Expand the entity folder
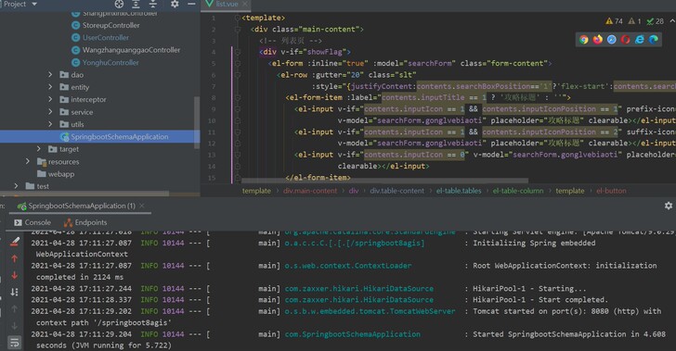This screenshot has height=351, width=676. [x=50, y=87]
